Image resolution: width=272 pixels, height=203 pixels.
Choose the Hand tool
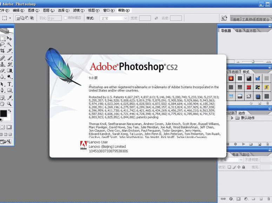(x=2, y=104)
